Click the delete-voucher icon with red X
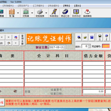This screenshot has width=111, height=111. 16,37
